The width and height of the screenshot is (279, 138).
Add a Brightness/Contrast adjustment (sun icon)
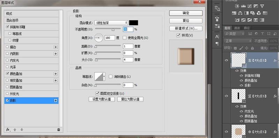237,6
